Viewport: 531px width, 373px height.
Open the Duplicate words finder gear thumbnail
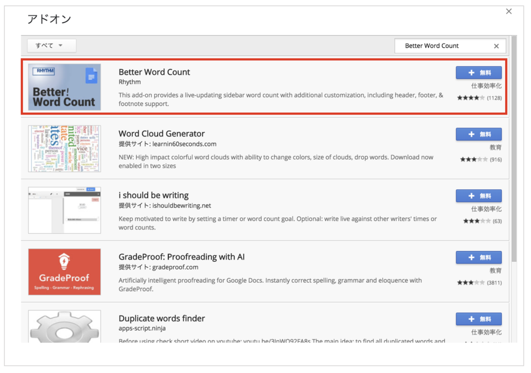pos(64,327)
